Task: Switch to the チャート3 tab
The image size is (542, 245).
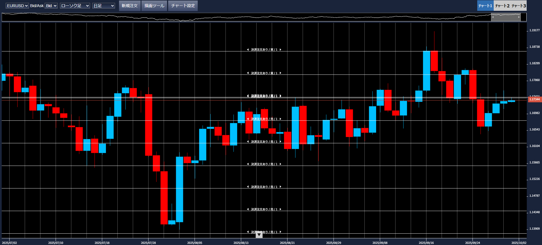Action: point(519,6)
